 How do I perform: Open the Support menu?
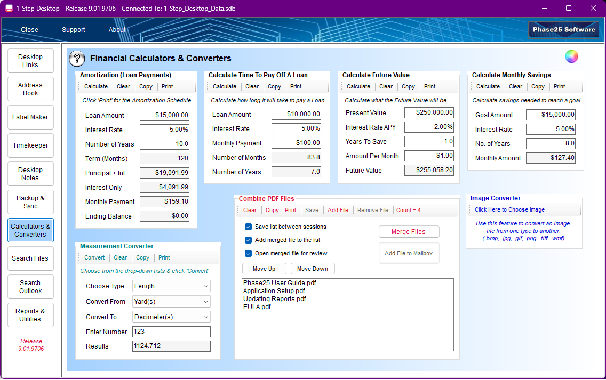coord(74,30)
